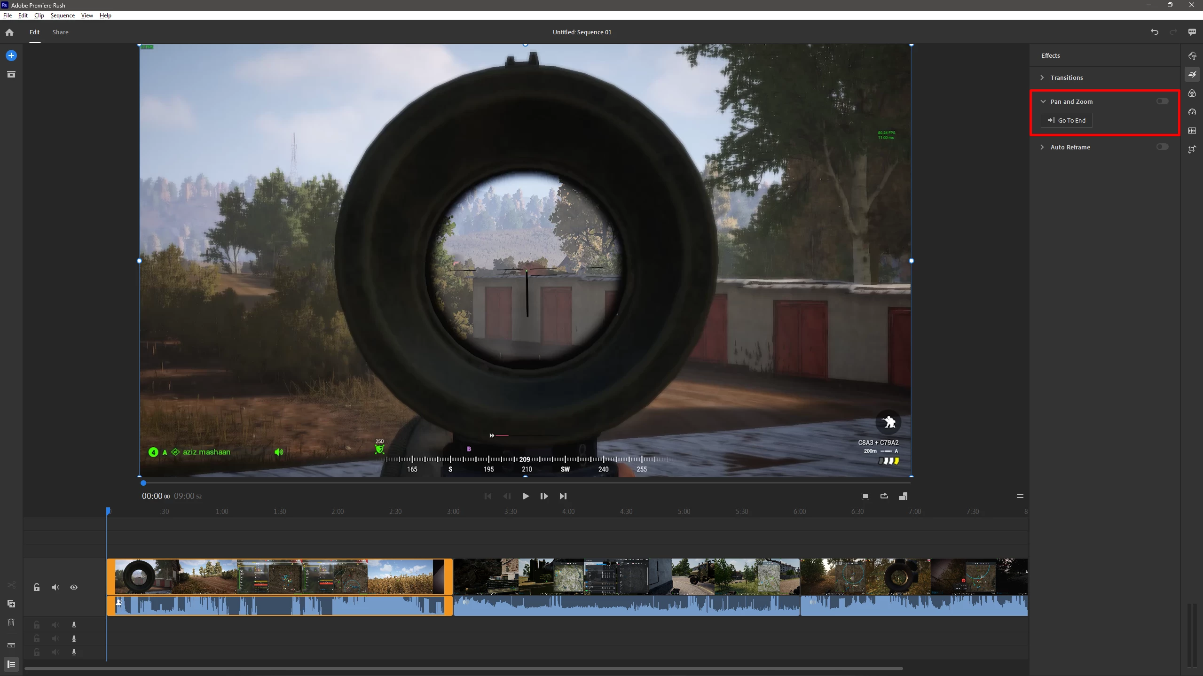Expand the Auto Reframe section
This screenshot has height=676, width=1203.
pos(1042,147)
